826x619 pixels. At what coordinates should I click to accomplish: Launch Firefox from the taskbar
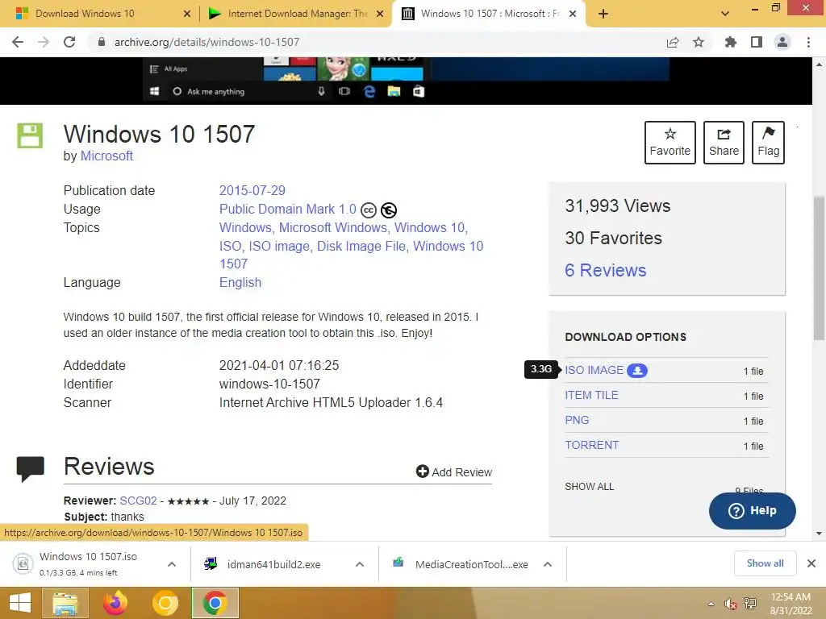coord(115,603)
